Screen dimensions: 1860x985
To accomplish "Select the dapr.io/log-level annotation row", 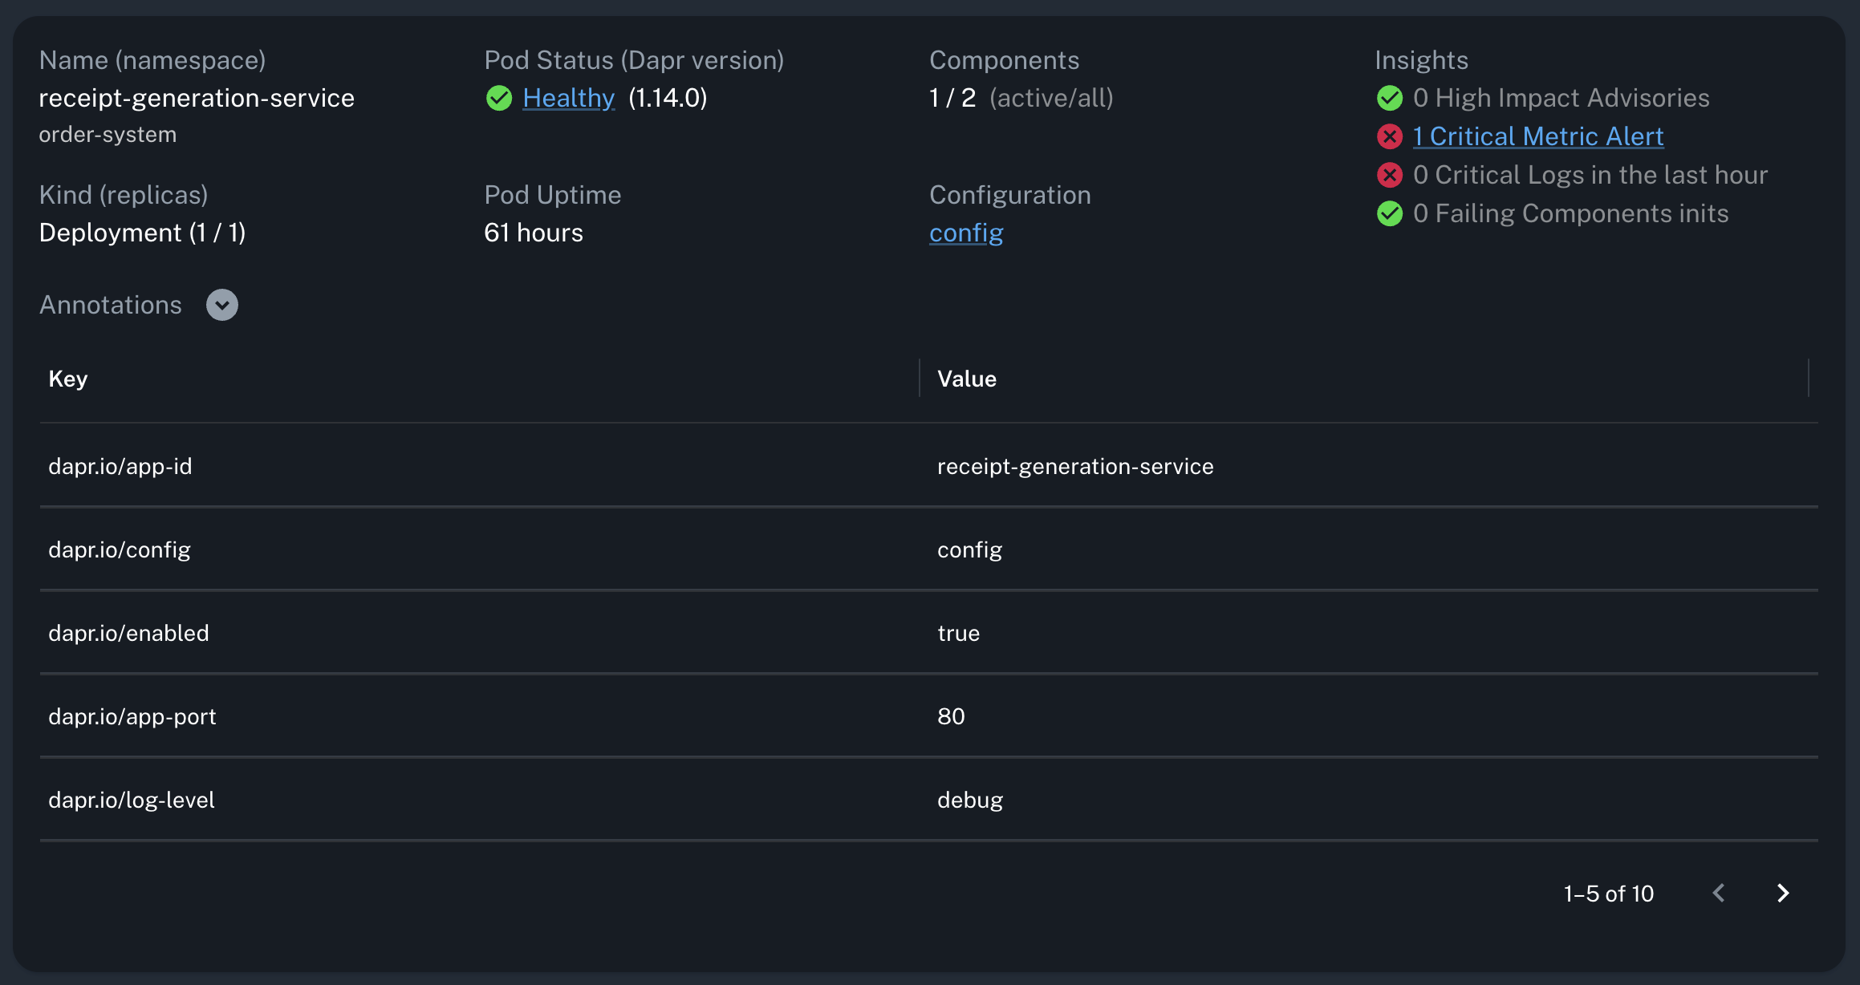I will point(132,800).
